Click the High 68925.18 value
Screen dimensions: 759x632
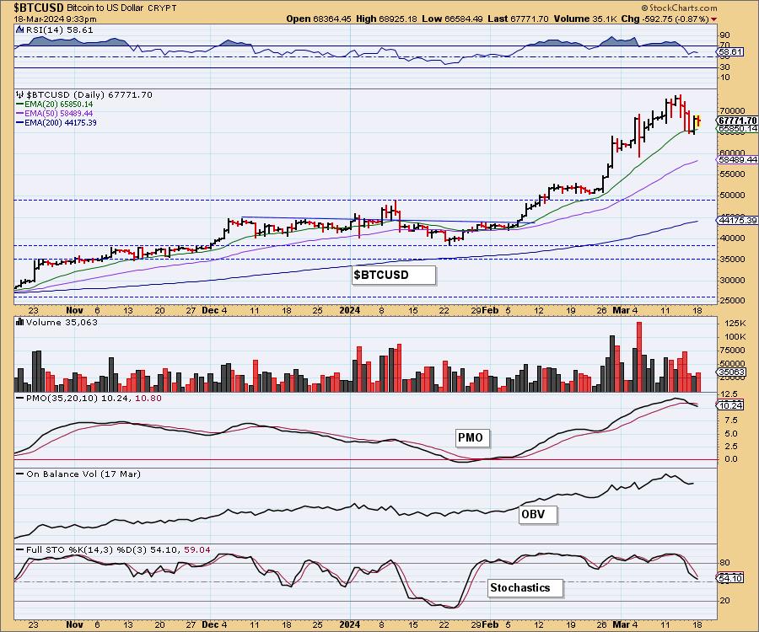(x=386, y=19)
